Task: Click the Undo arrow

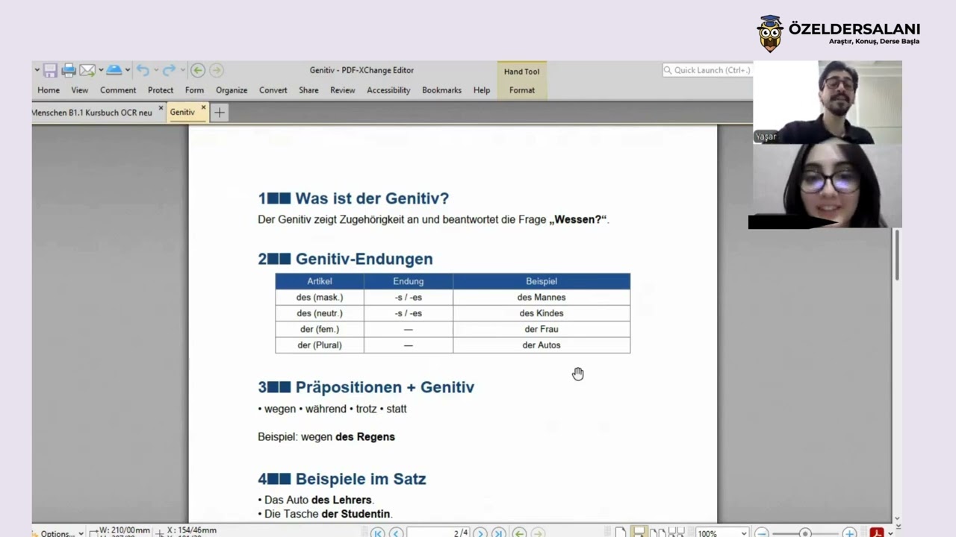Action: (143, 70)
